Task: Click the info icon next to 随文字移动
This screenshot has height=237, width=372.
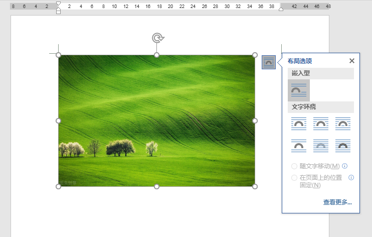Action: (x=345, y=166)
